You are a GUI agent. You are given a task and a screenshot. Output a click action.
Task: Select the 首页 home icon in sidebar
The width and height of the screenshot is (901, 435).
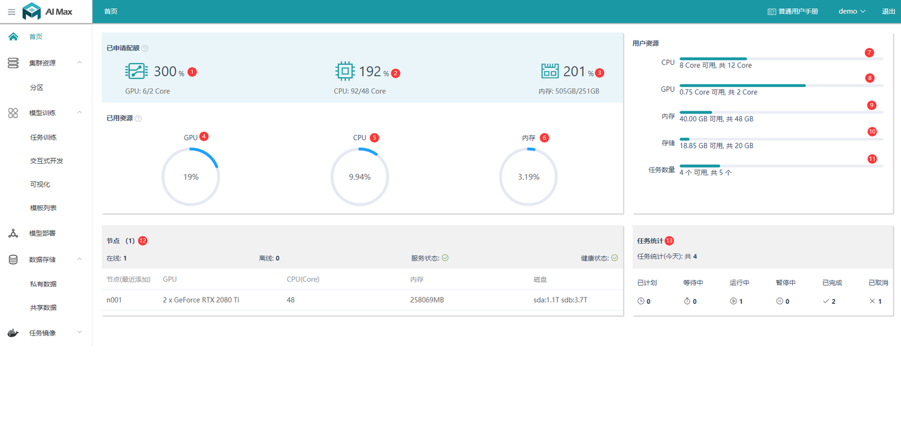pos(13,36)
